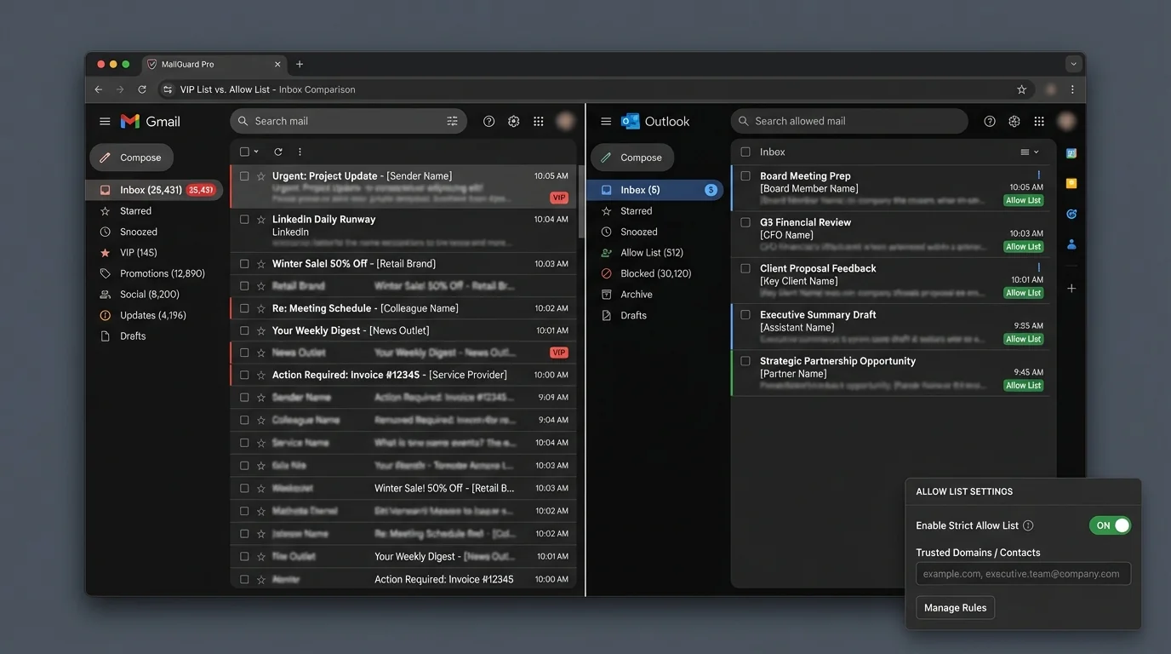Screen dimensions: 1171x654
Task: Click the Gmail search filter options icon
Action: point(452,122)
